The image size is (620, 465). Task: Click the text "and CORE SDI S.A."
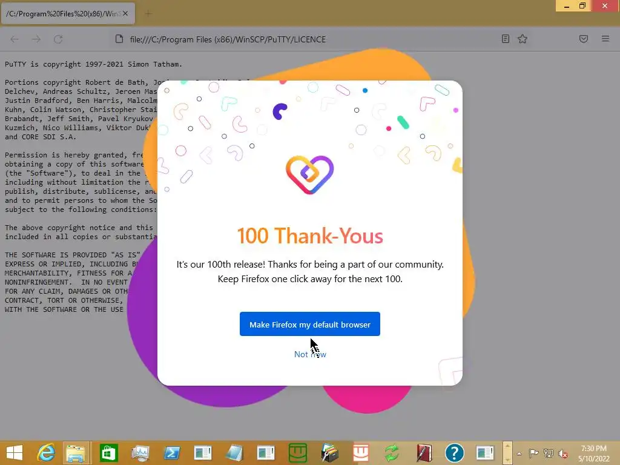coord(41,137)
